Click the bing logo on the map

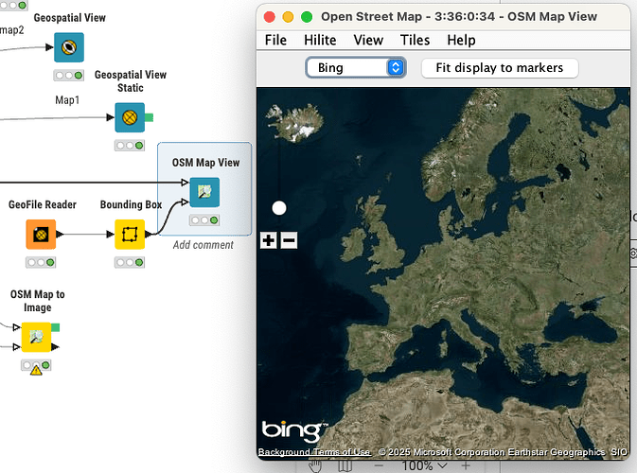tap(294, 431)
